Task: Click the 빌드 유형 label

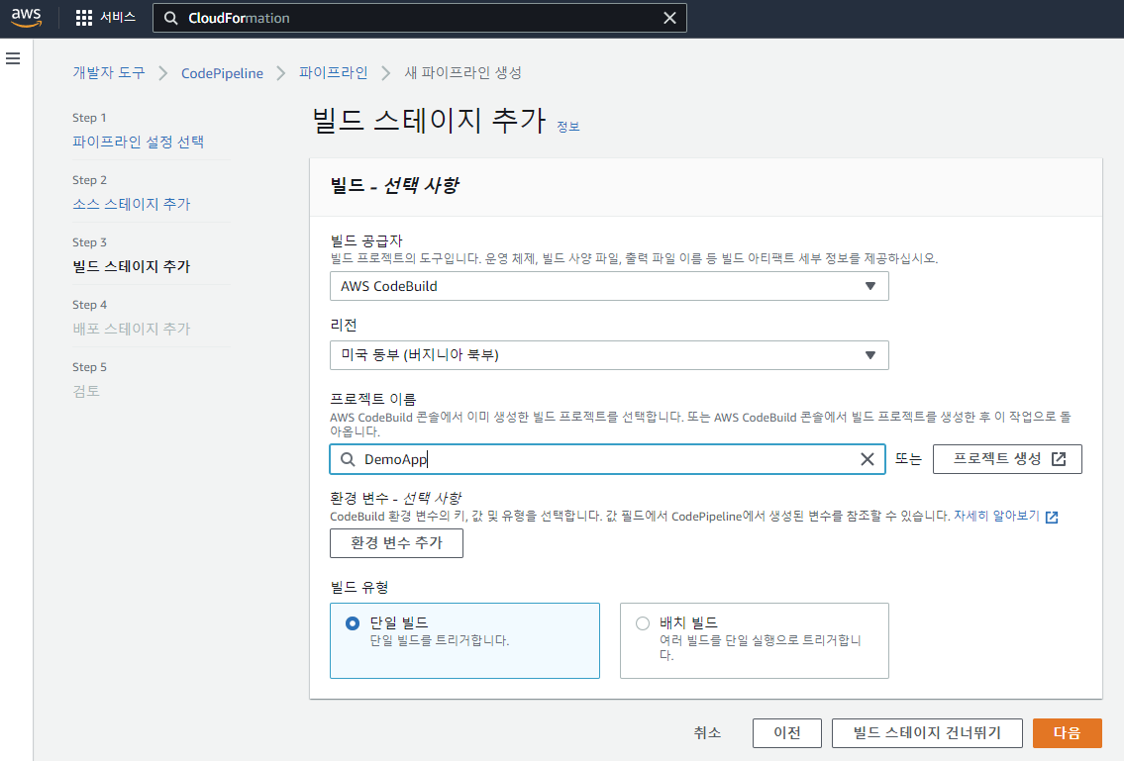Action: pyautogui.click(x=359, y=588)
